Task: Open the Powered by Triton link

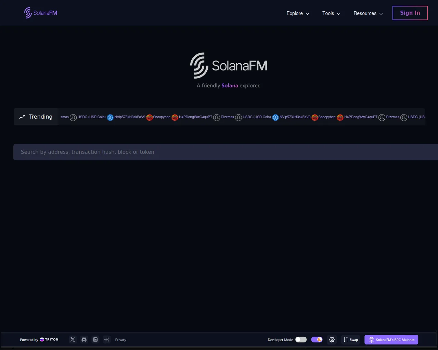Action: click(x=39, y=340)
